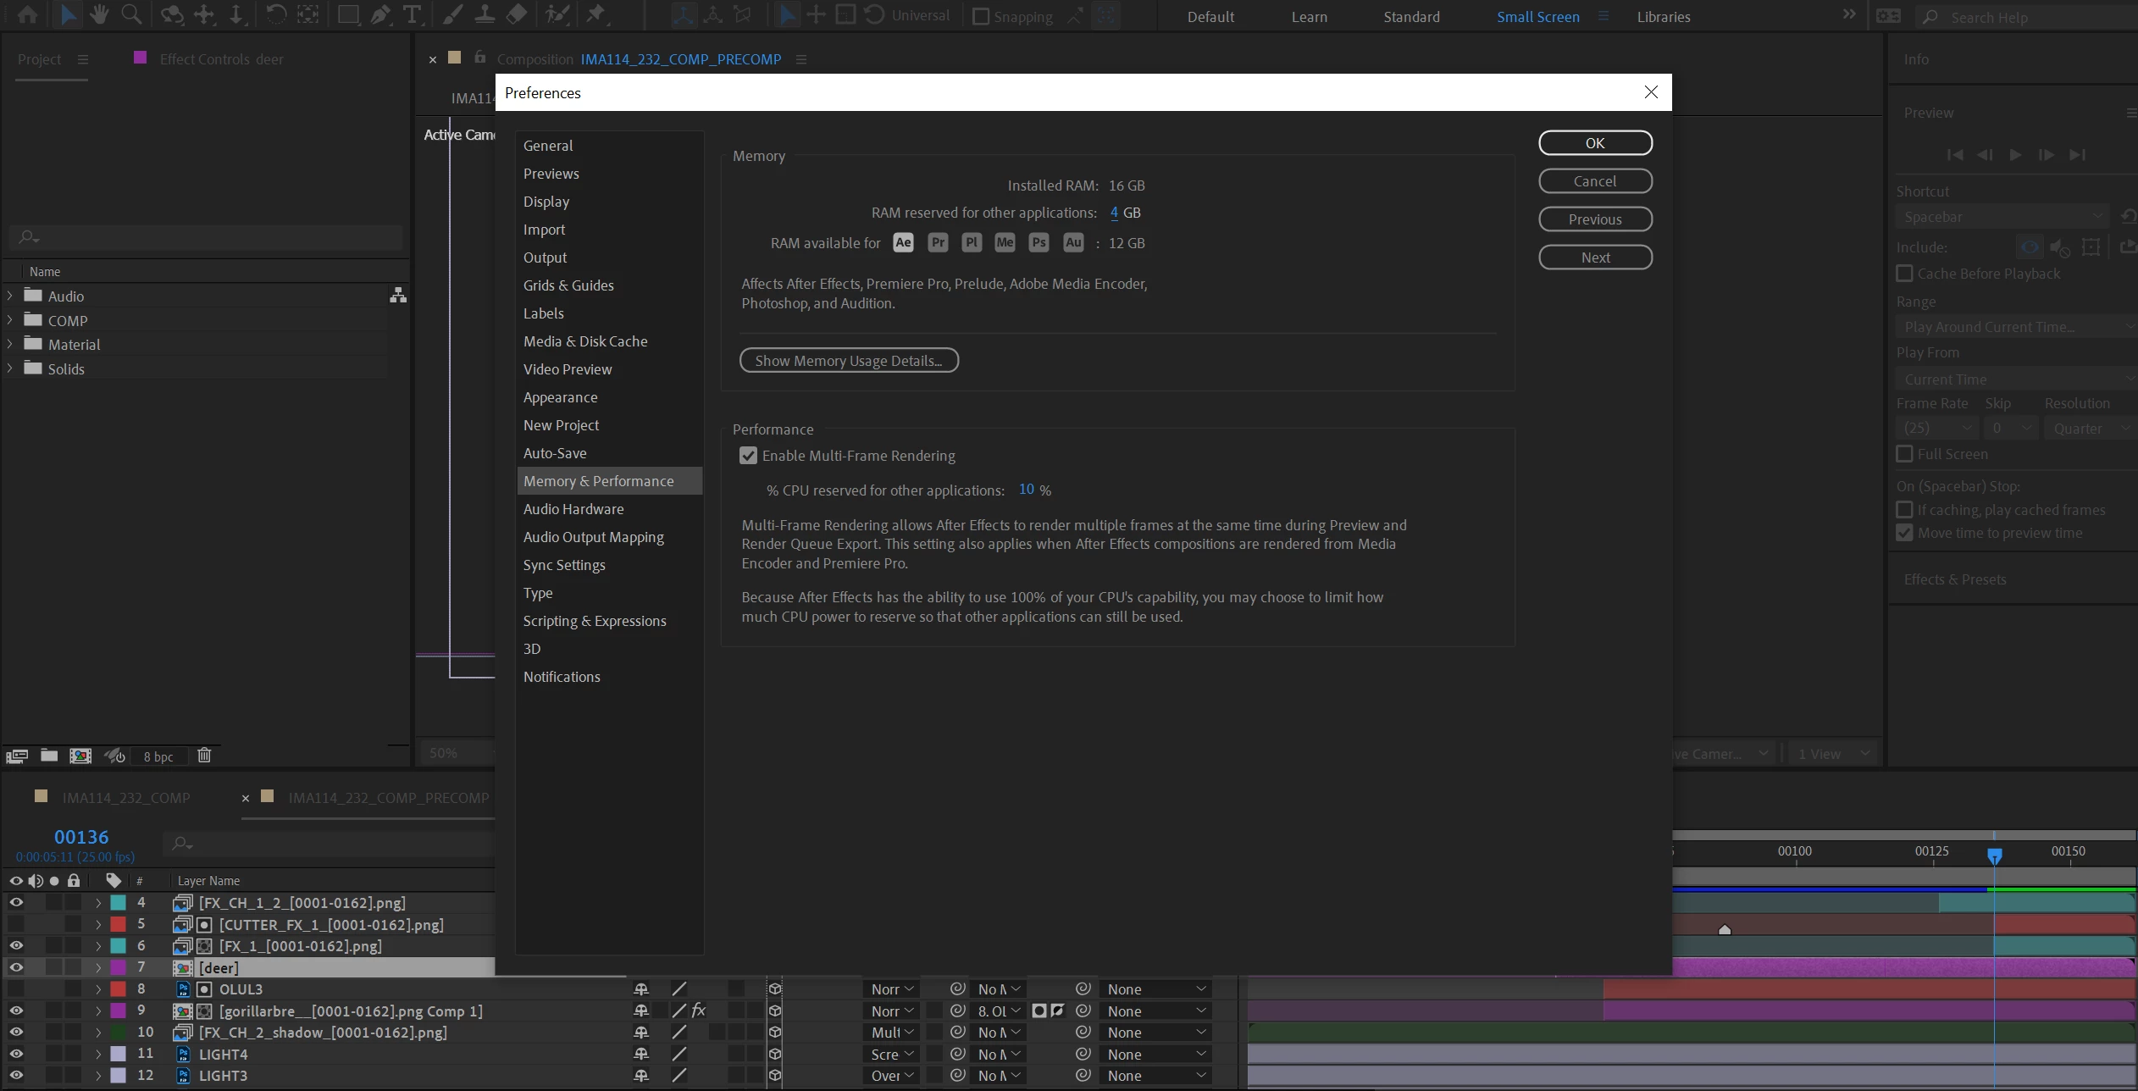Switch to the Standard workspace

point(1411,17)
